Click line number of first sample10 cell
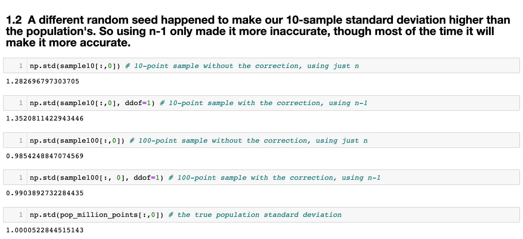The height and width of the screenshot is (239, 523). point(21,66)
